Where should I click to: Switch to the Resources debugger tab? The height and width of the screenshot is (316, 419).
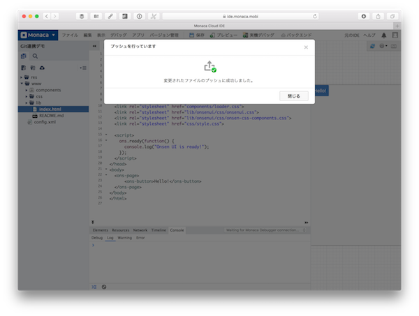pyautogui.click(x=121, y=230)
